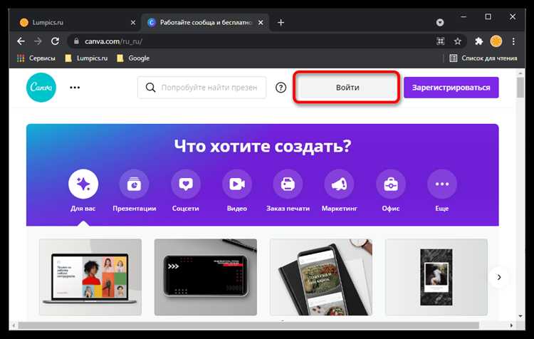Click the help question mark icon
This screenshot has width=534, height=339.
tap(281, 88)
